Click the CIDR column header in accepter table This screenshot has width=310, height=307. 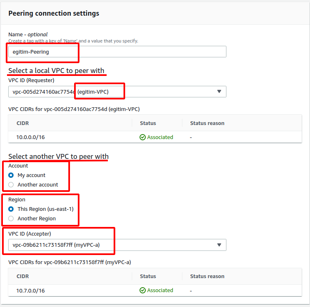pyautogui.click(x=23, y=276)
